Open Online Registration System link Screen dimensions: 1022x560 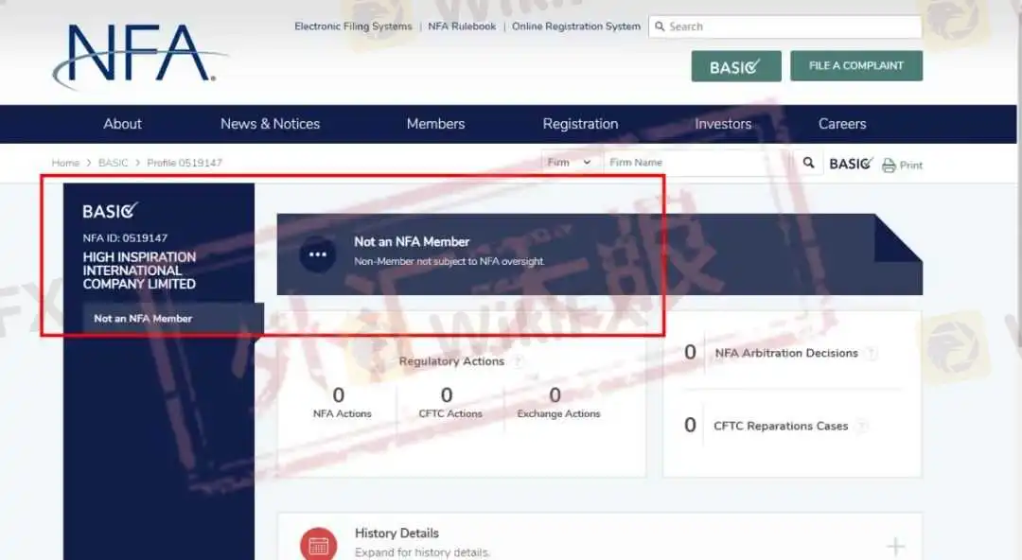coord(576,26)
